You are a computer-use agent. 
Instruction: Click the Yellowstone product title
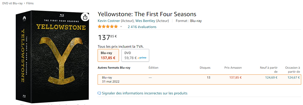[x=147, y=14]
